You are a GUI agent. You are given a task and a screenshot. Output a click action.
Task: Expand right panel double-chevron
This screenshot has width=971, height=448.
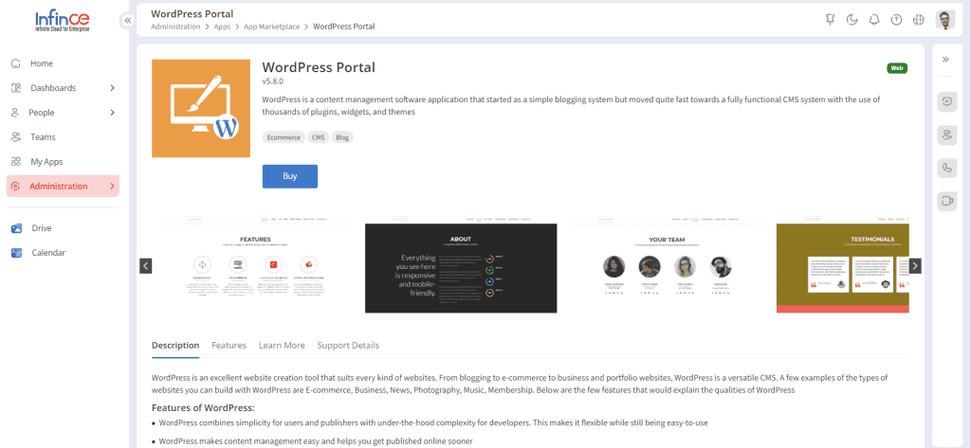[x=945, y=60]
